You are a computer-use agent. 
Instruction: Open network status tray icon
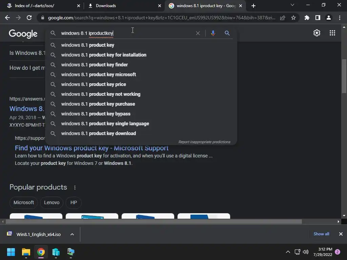tap(297, 252)
